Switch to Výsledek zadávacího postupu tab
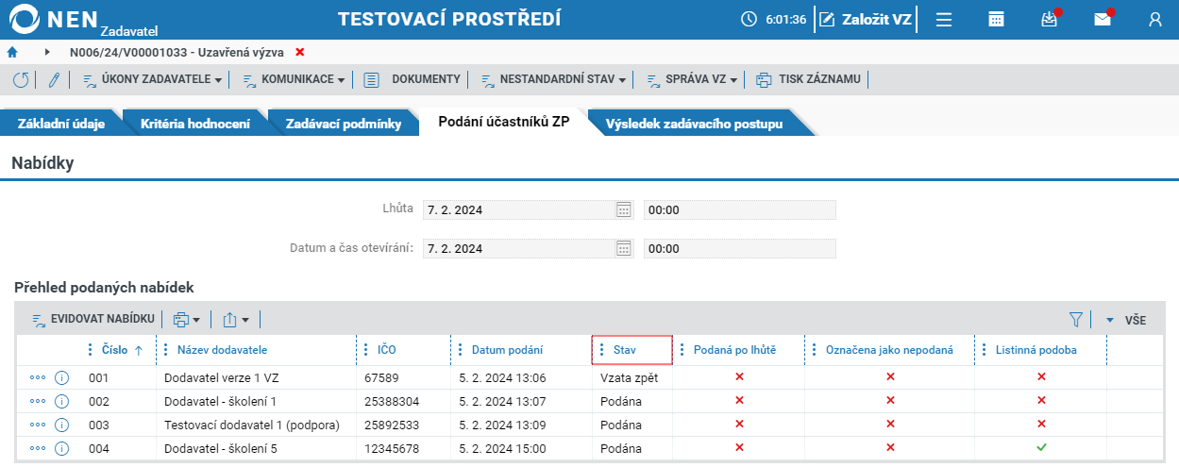The height and width of the screenshot is (467, 1179). pyautogui.click(x=694, y=124)
